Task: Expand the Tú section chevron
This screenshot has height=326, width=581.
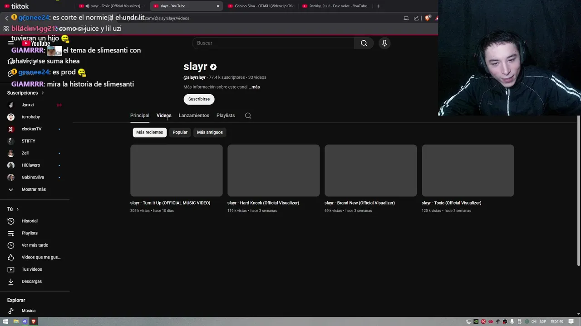Action: click(18, 209)
